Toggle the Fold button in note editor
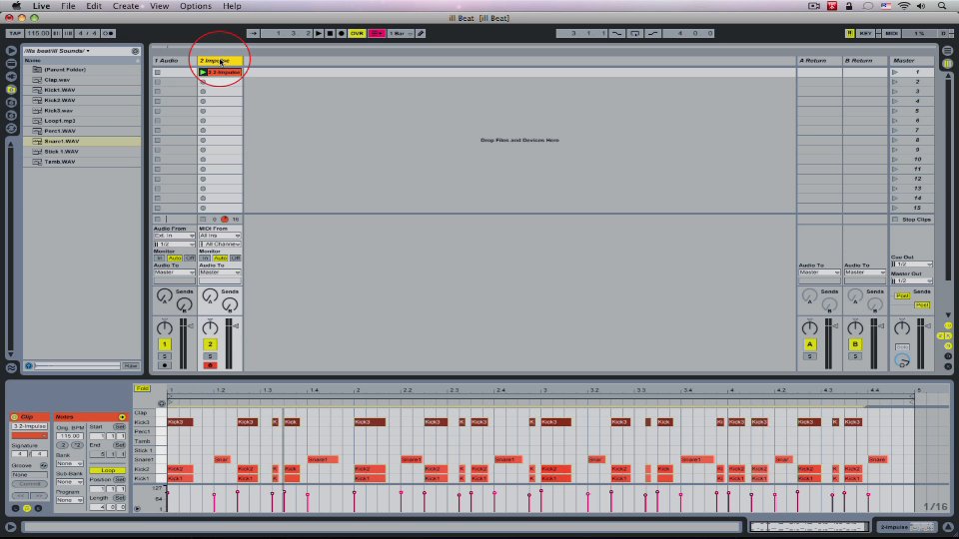Image resolution: width=959 pixels, height=539 pixels. 143,388
